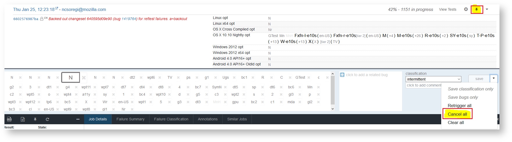The width and height of the screenshot is (512, 142).
Task: Open the three-dots more actions menu
Action: pyautogui.click(x=78, y=119)
